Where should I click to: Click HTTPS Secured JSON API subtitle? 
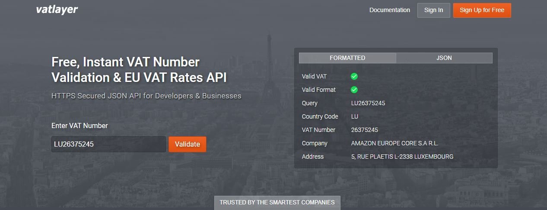(x=146, y=96)
